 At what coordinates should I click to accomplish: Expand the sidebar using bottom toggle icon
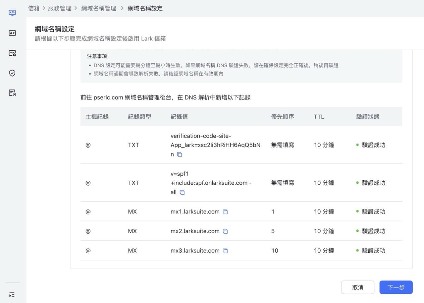[12, 295]
